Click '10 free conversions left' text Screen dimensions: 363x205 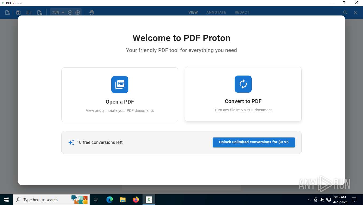(100, 143)
